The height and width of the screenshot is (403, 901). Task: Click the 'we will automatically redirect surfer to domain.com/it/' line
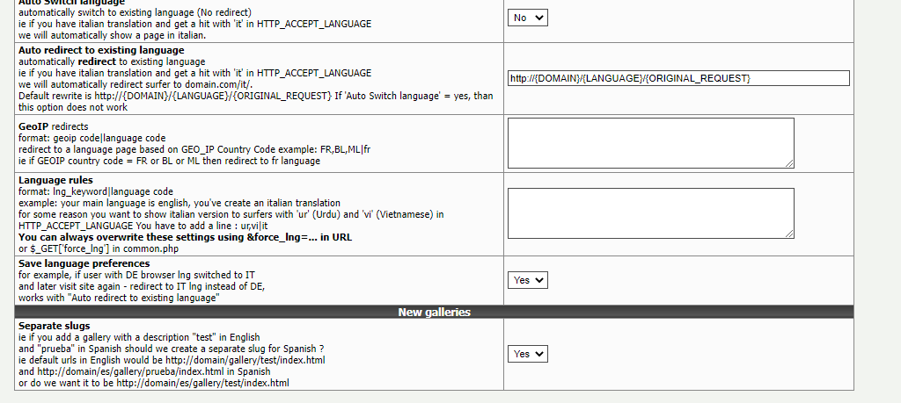point(136,84)
